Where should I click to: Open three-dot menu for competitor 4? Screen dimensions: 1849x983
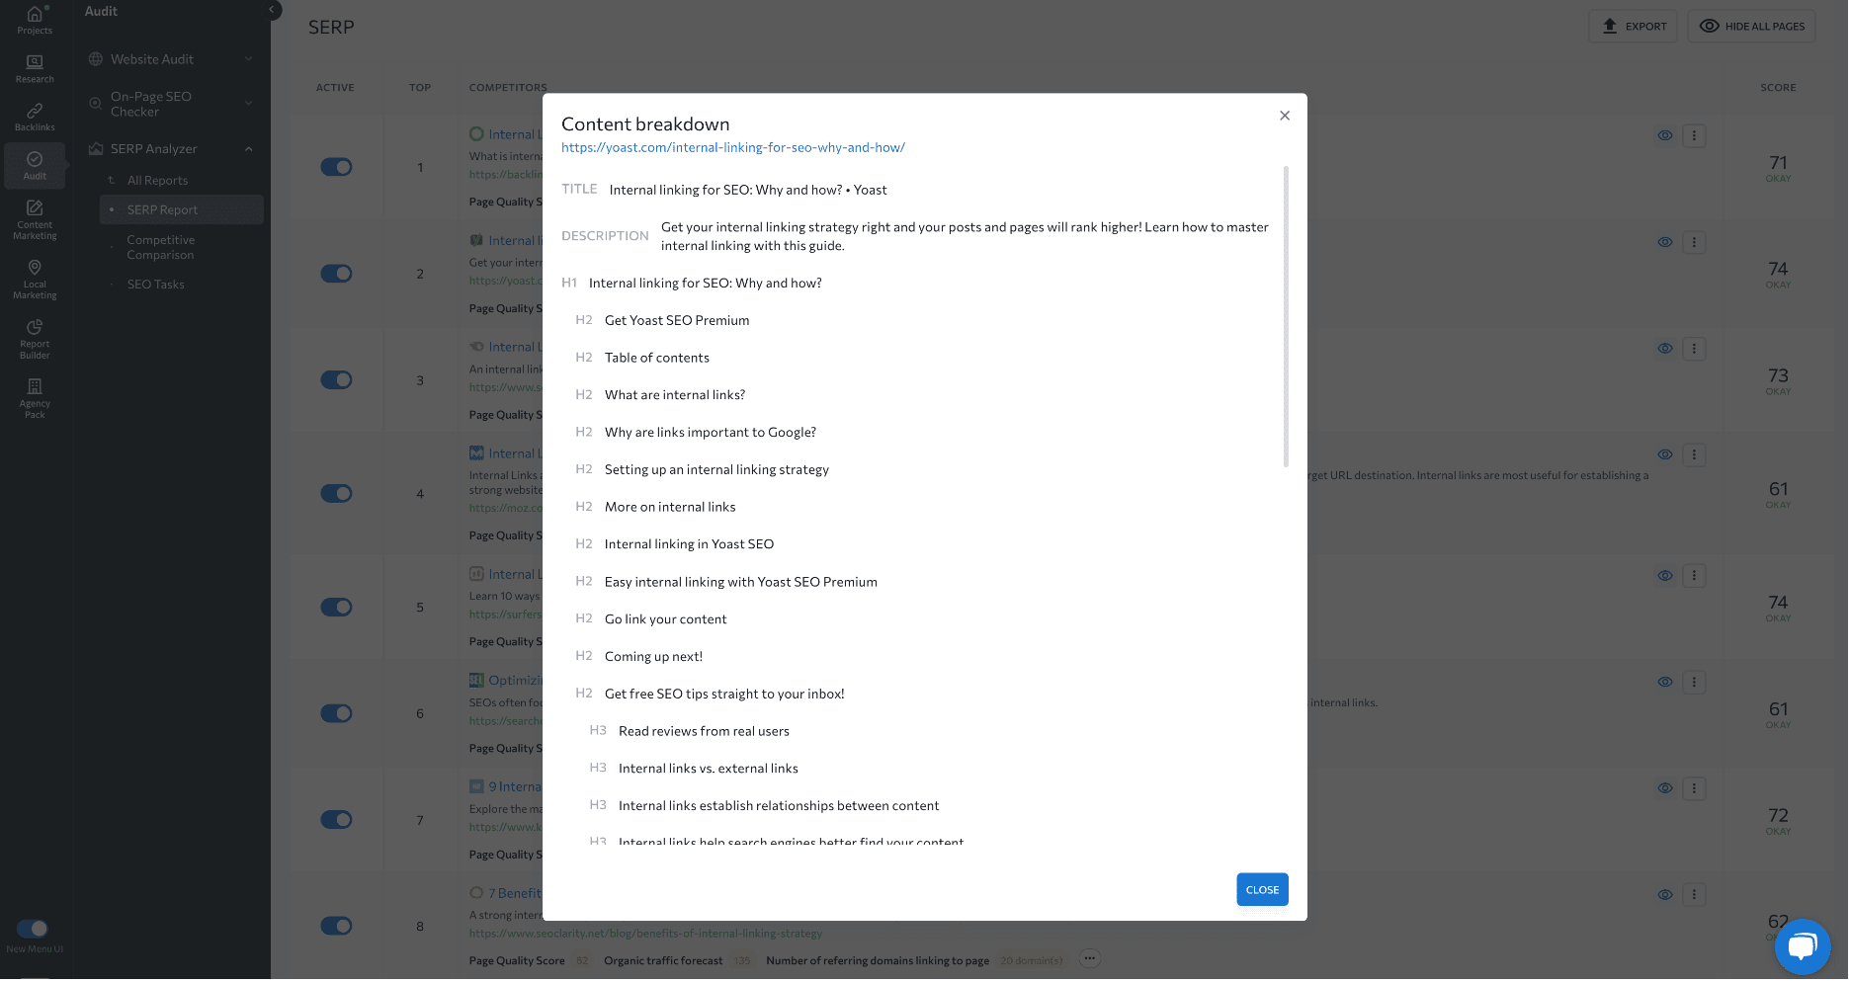click(1694, 454)
